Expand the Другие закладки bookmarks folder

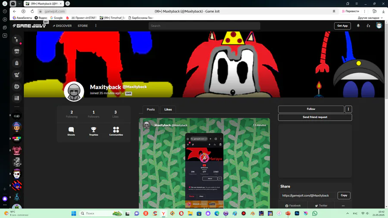click(370, 18)
